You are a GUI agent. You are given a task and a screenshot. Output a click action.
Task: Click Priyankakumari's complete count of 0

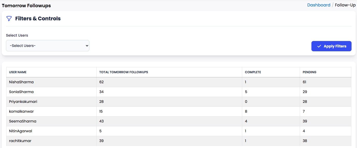246,102
